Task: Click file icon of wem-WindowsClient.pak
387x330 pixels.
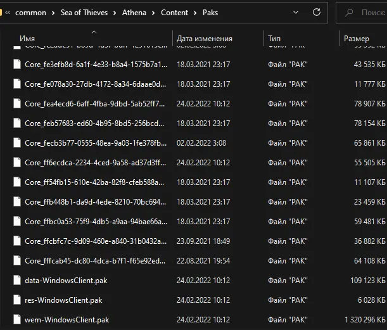Action: click(x=17, y=320)
